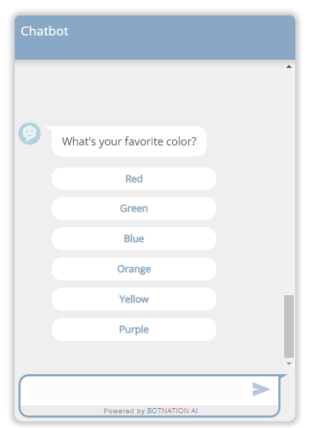Select the Green quick reply
The image size is (313, 428).
[134, 209]
